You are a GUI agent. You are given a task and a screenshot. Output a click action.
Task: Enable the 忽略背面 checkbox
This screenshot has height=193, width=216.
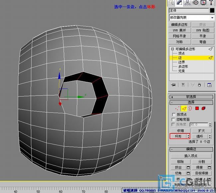[173, 119]
